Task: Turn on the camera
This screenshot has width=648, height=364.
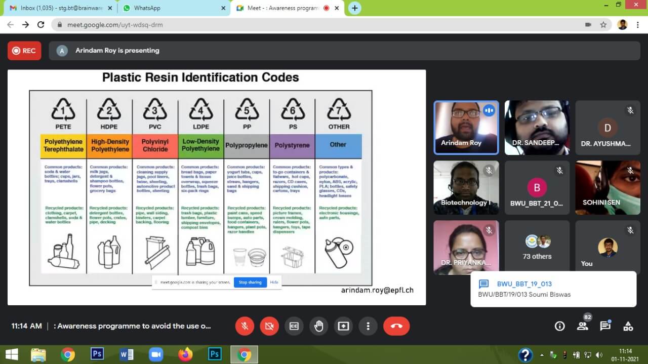Action: pos(269,327)
